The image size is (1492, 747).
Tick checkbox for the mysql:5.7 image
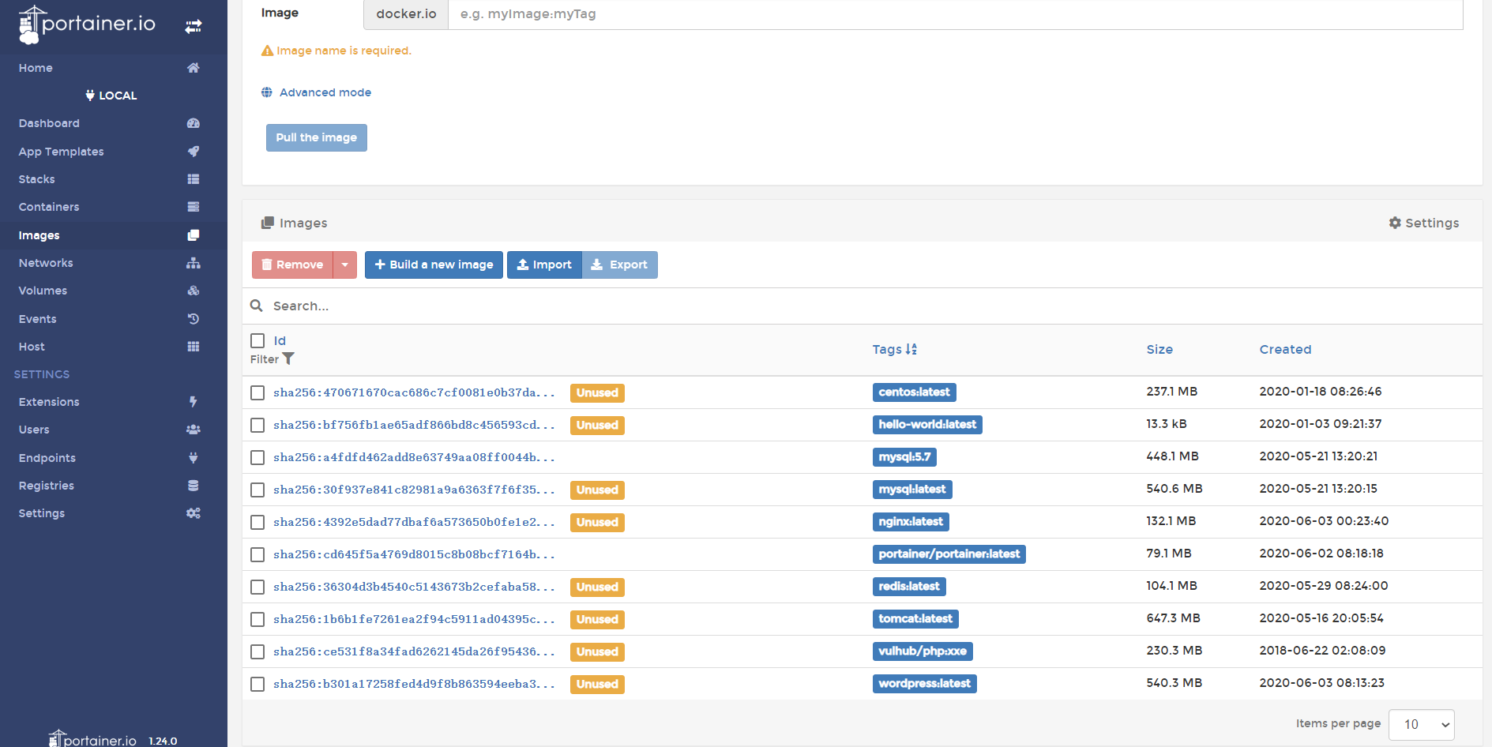[257, 457]
